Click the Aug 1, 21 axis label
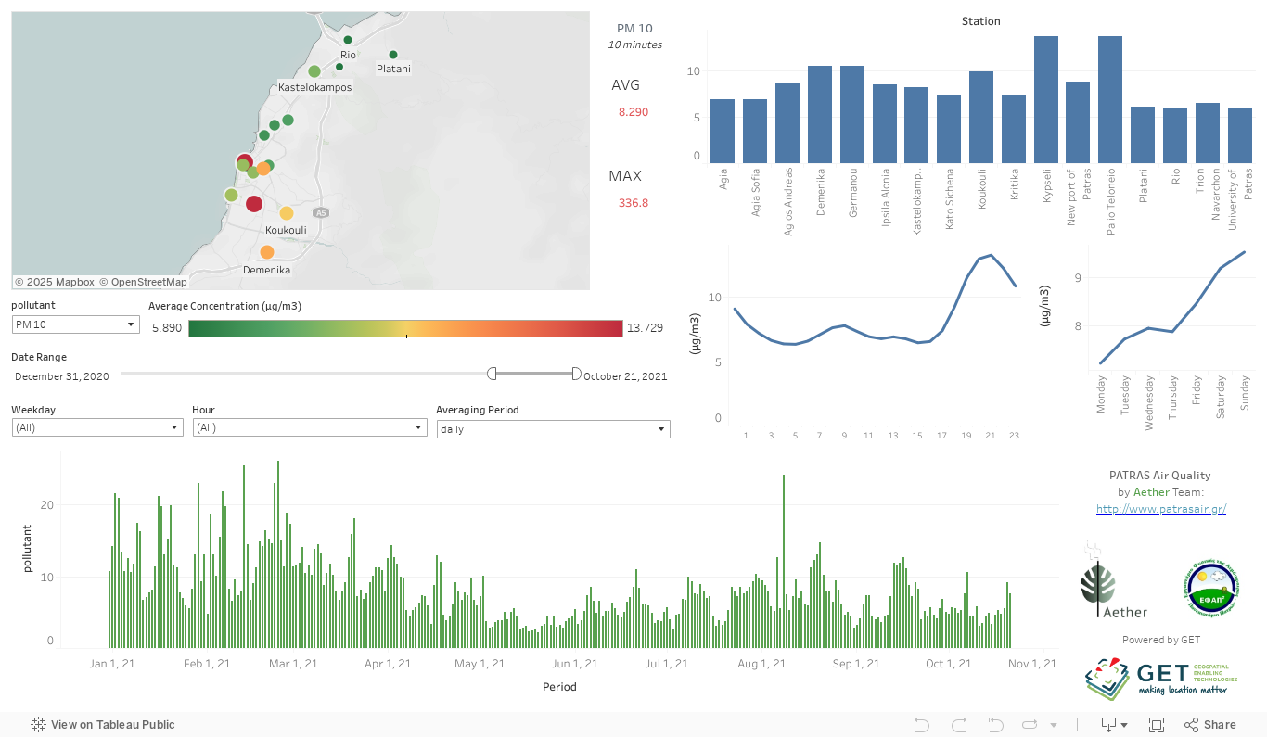 coord(762,664)
